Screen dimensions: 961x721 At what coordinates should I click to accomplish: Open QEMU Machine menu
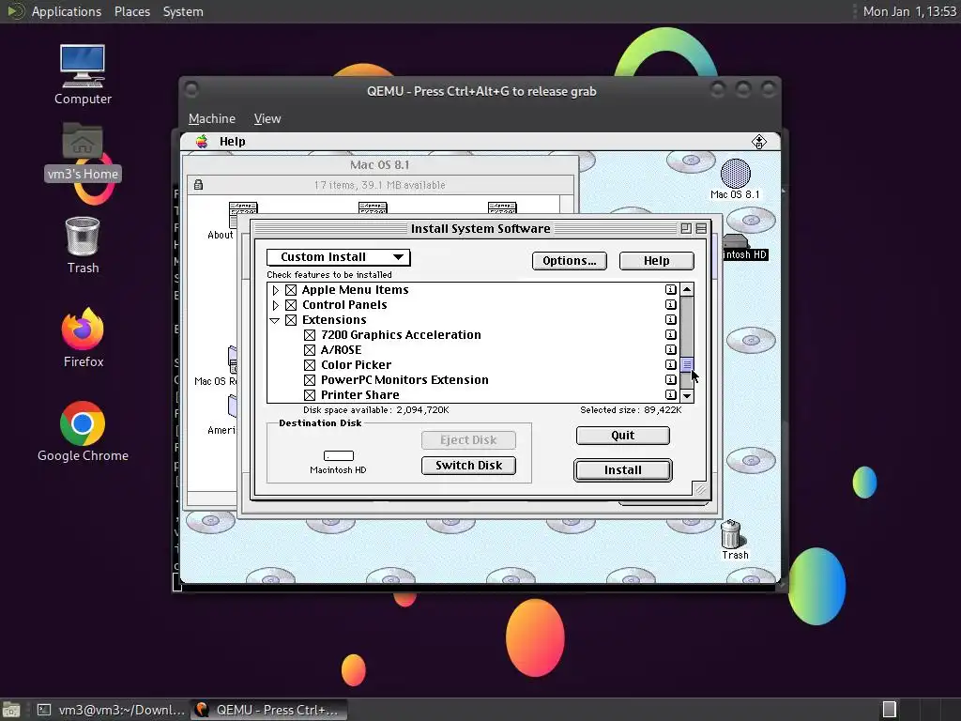coord(212,119)
